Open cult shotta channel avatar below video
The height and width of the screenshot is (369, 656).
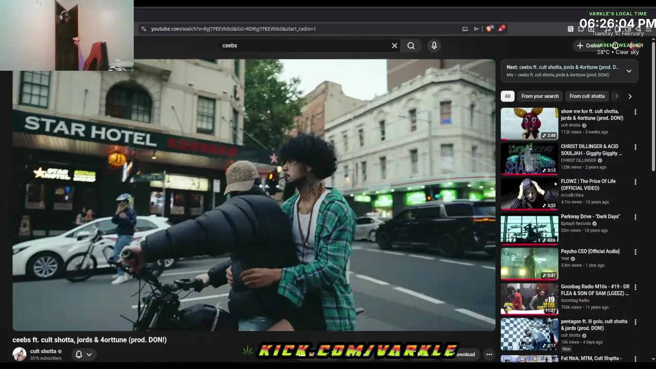coord(19,354)
